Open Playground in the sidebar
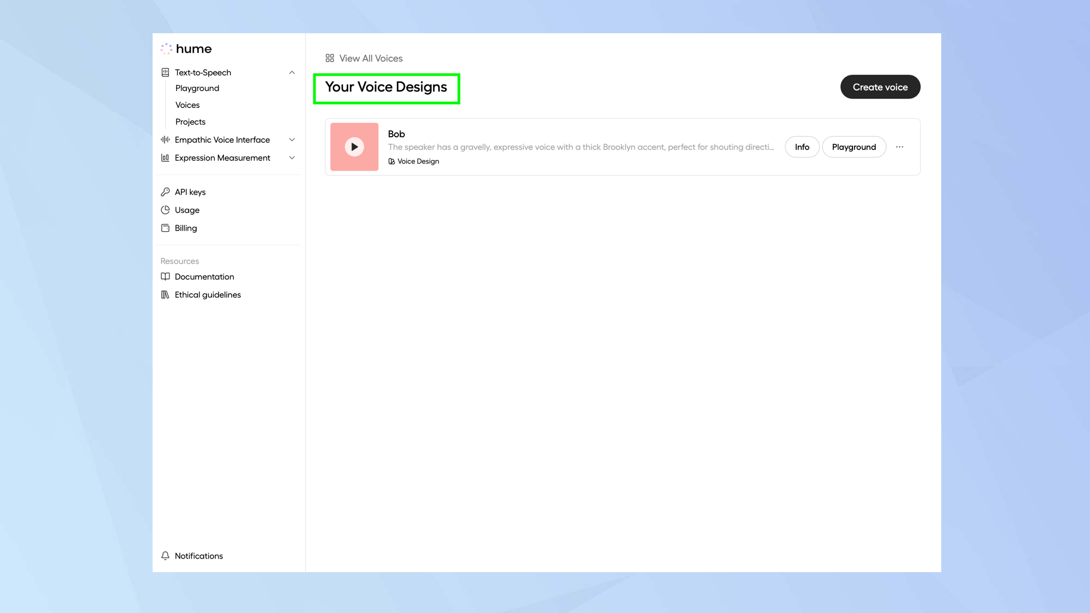This screenshot has width=1090, height=613. (x=197, y=88)
